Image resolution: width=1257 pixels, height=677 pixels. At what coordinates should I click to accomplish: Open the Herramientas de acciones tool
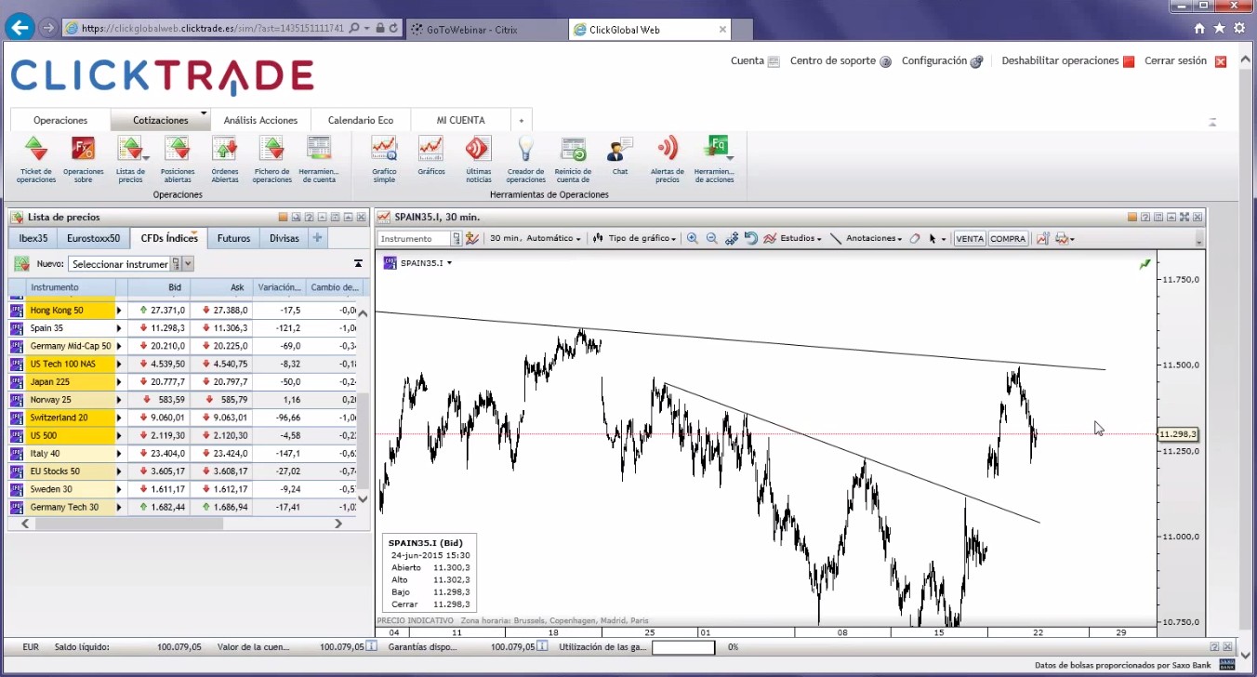(x=715, y=159)
